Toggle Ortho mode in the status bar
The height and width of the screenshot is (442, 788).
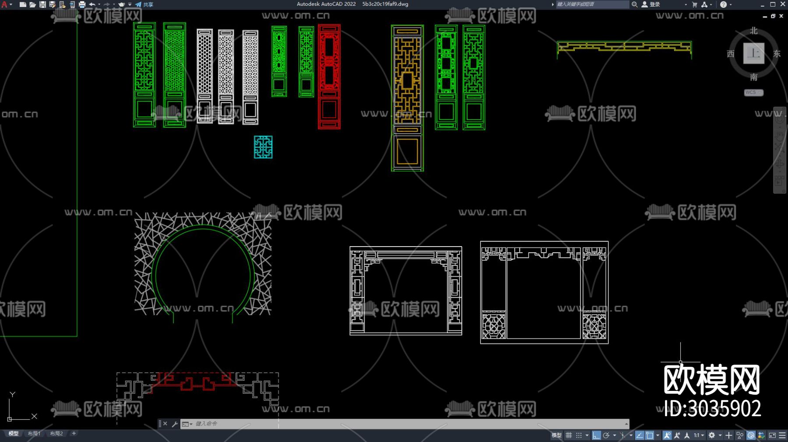click(596, 435)
